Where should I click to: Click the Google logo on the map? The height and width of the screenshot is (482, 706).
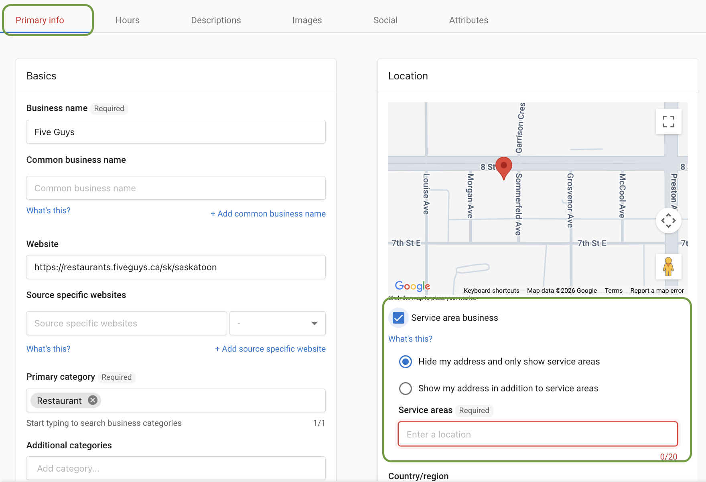(x=412, y=286)
